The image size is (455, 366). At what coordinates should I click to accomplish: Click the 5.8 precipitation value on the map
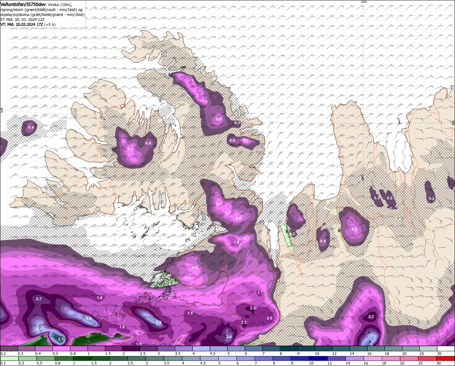[159, 323]
